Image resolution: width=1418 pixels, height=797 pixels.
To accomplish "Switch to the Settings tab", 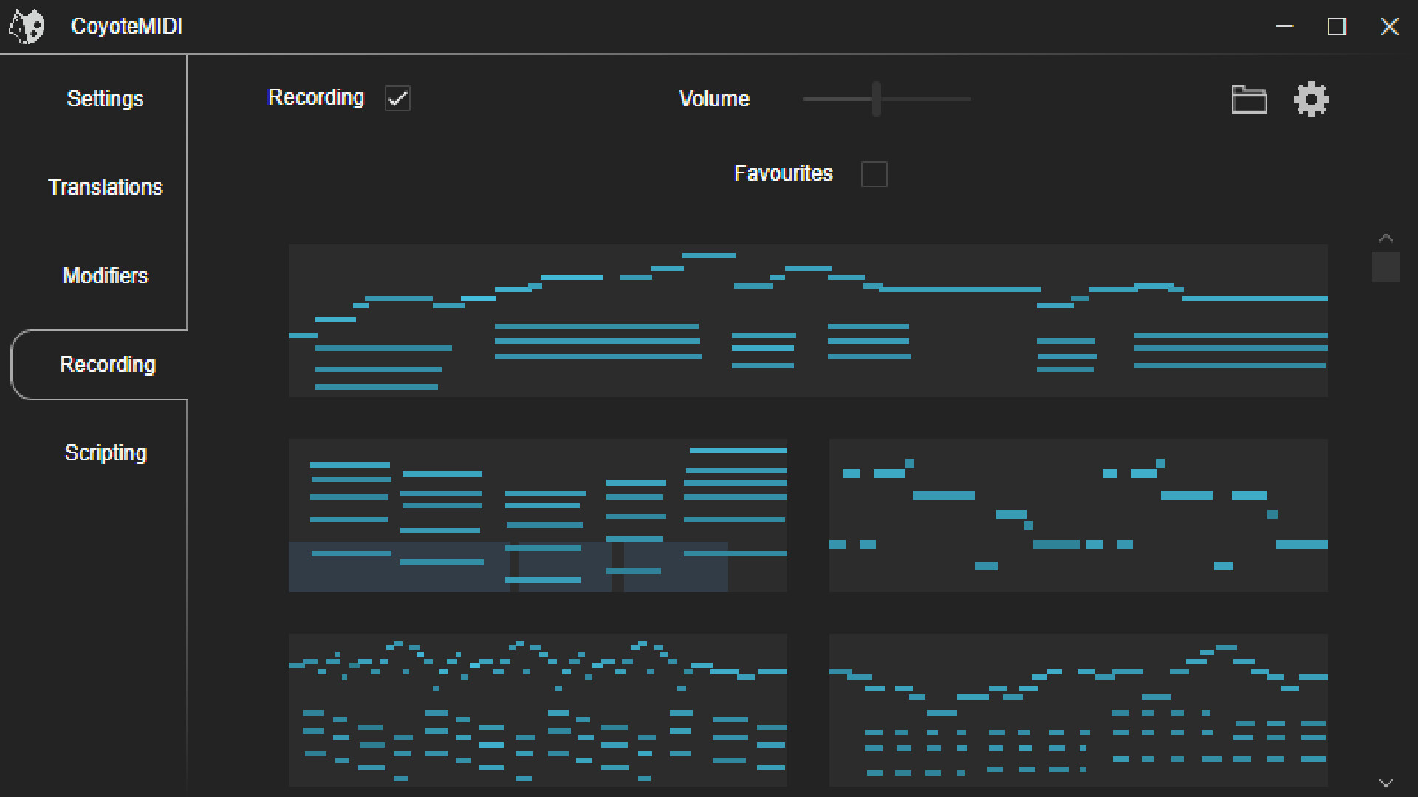I will [x=105, y=98].
